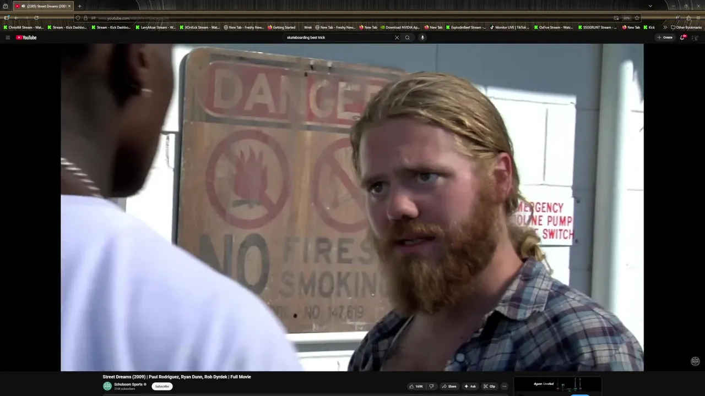The width and height of the screenshot is (705, 396).
Task: Open the Dyson Unveiled ad thumbnail
Action: coord(557,384)
